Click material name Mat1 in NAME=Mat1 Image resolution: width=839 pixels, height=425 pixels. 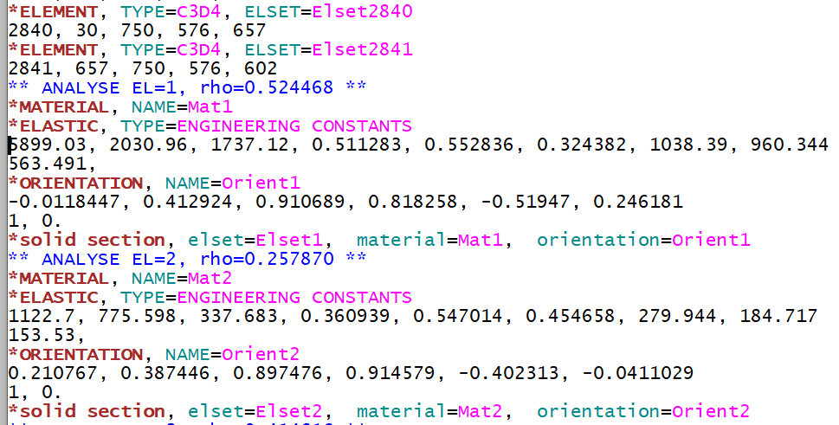[x=210, y=106]
